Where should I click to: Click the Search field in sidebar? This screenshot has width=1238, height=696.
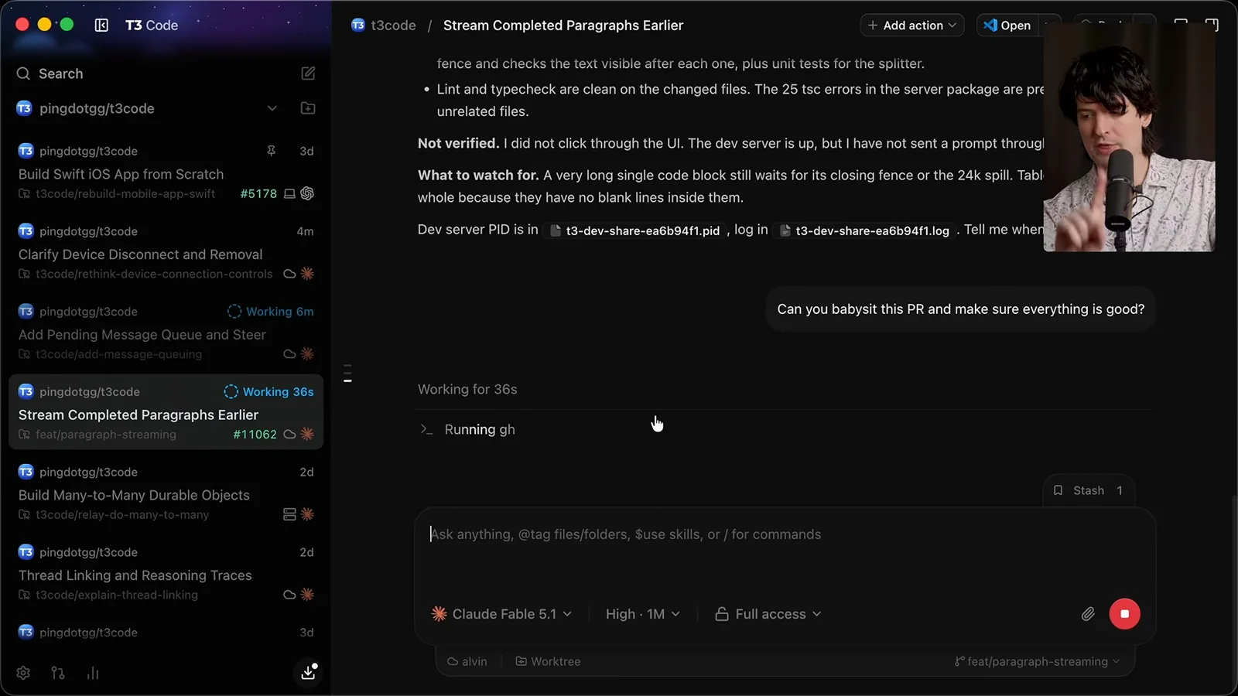pos(155,73)
